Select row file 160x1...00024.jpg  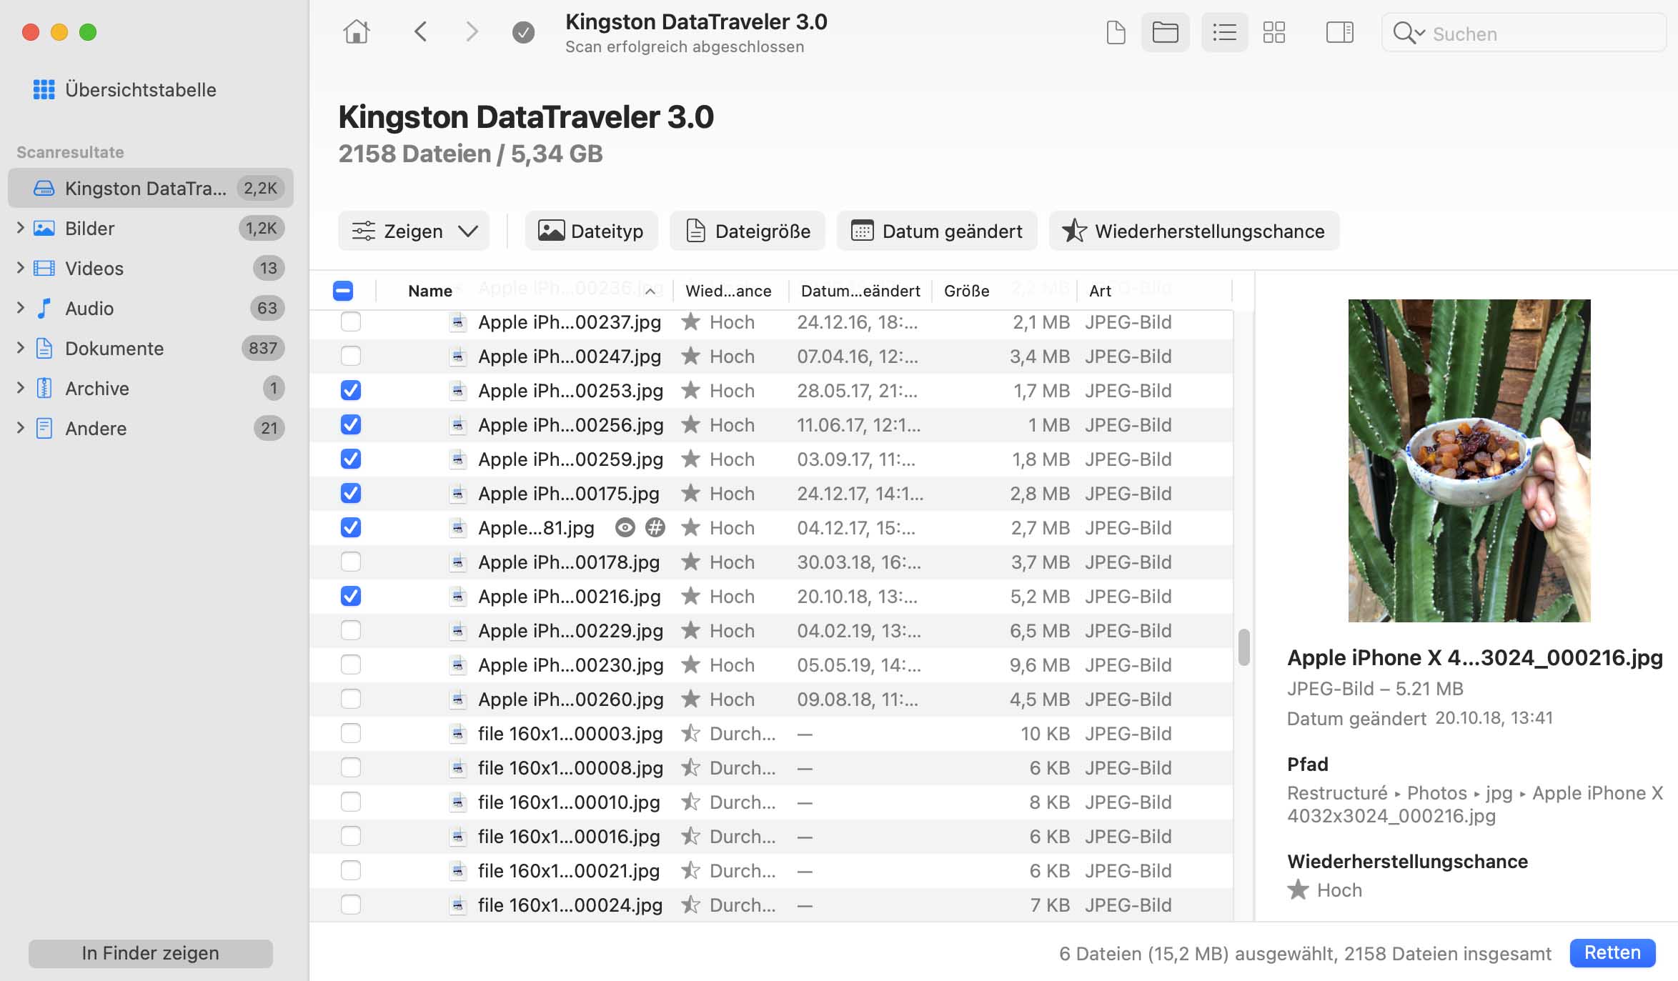tap(771, 905)
